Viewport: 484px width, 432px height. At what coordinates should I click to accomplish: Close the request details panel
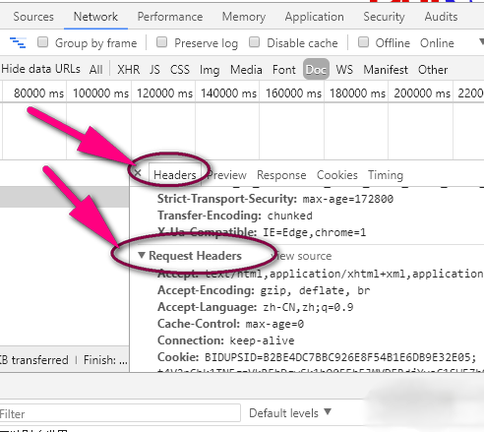(138, 173)
